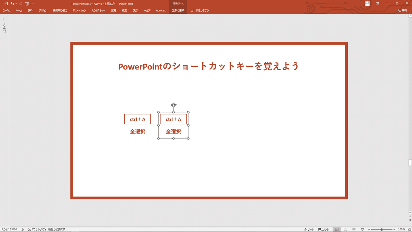Open the 画面切り替え tab
This screenshot has width=412, height=232.
60,10
